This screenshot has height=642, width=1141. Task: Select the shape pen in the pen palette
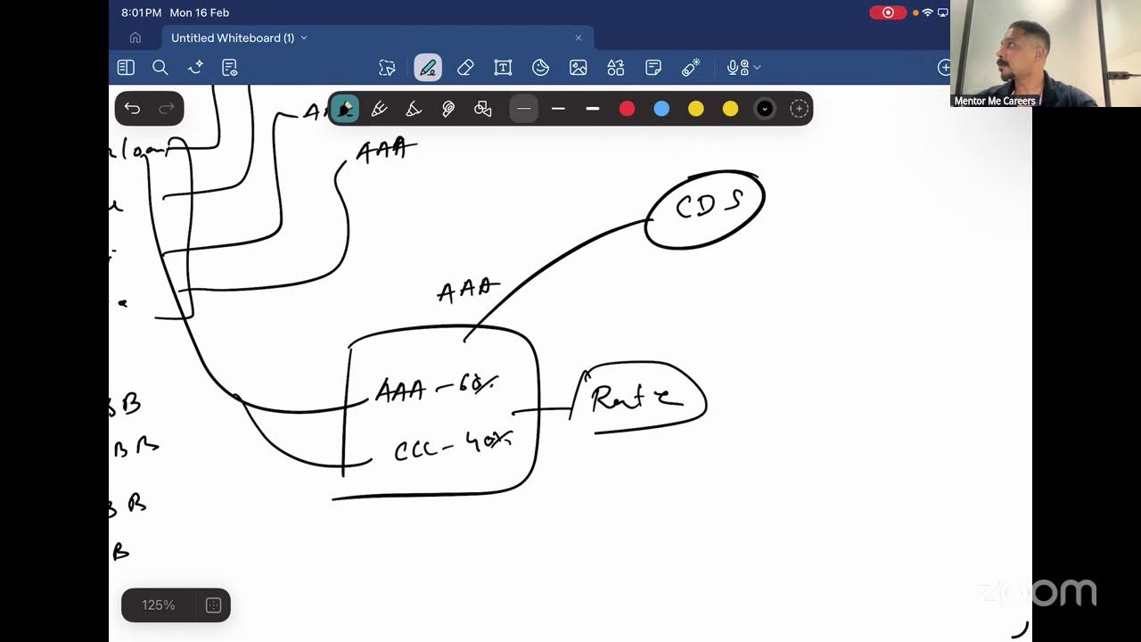click(x=483, y=109)
